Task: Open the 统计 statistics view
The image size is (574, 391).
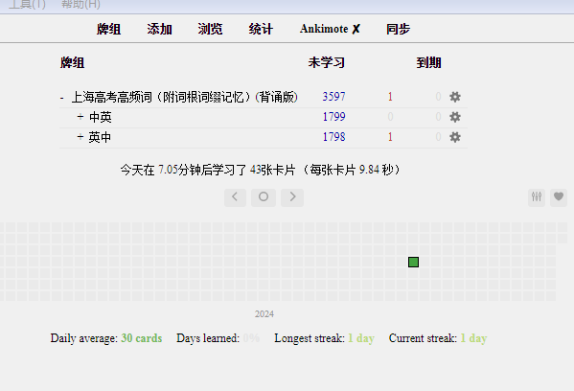Action: (x=261, y=29)
